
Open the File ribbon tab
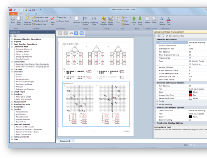click(13, 14)
